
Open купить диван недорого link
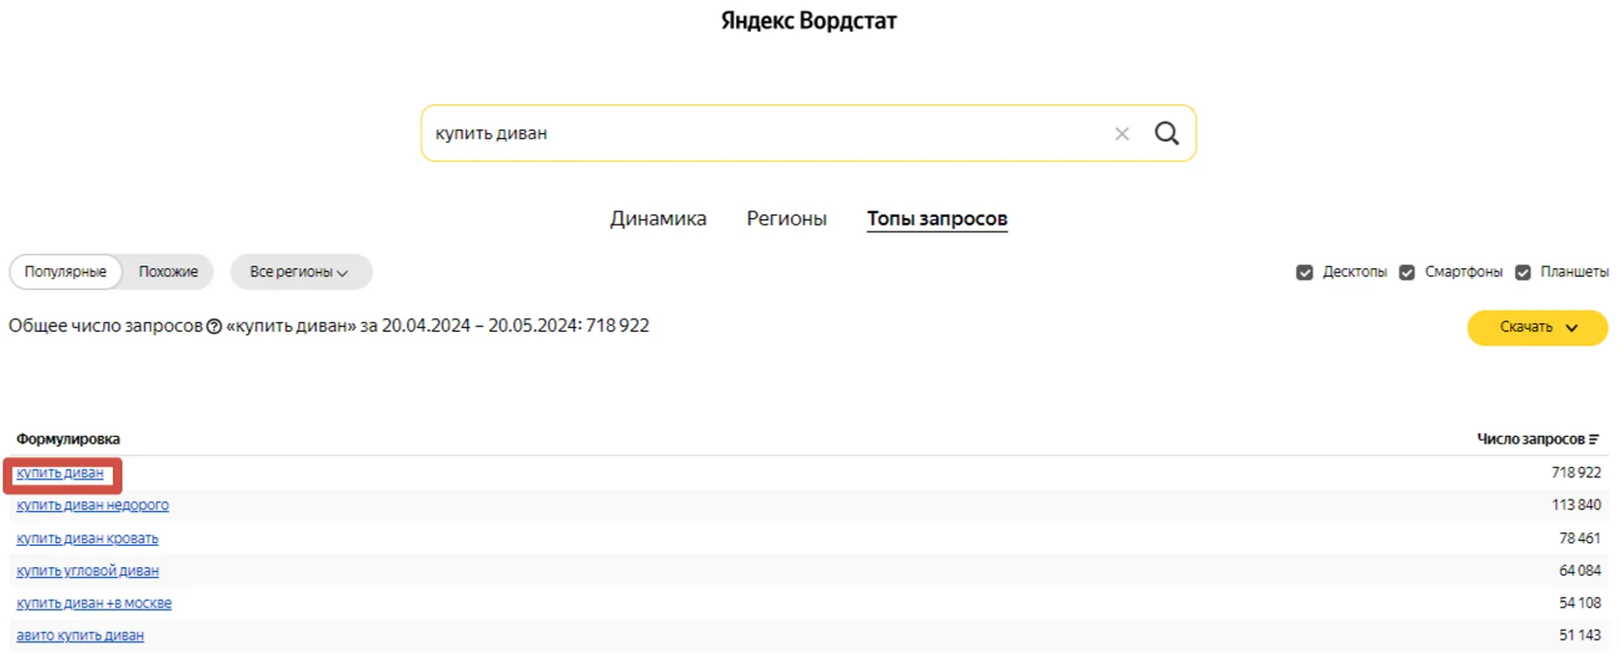(93, 504)
